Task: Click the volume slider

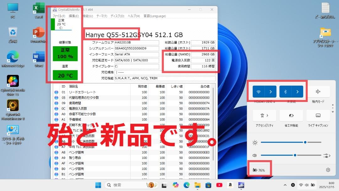Action: [291, 155]
